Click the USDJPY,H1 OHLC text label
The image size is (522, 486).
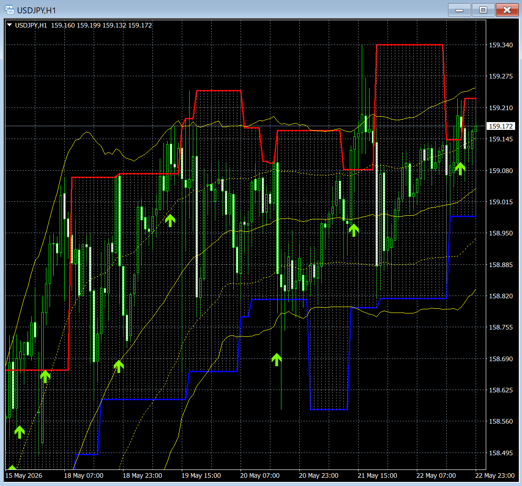point(84,25)
